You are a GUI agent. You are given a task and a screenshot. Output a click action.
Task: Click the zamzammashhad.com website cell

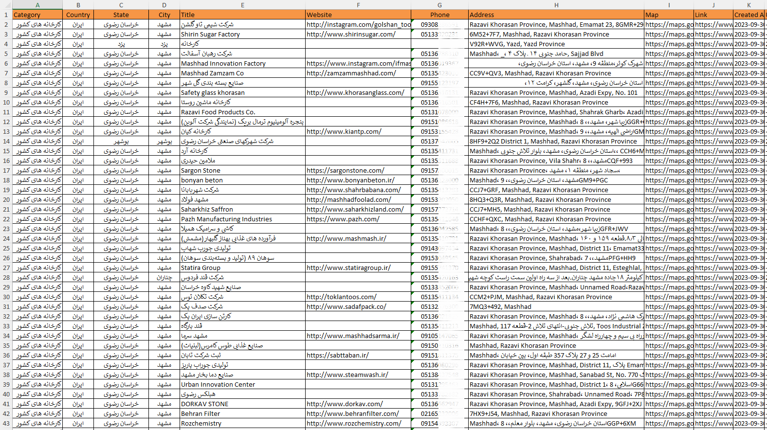tap(358, 73)
